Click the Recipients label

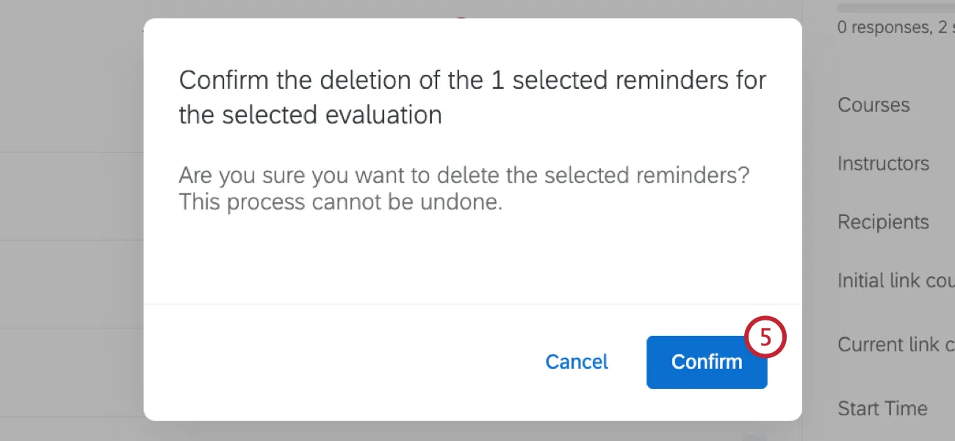point(882,221)
